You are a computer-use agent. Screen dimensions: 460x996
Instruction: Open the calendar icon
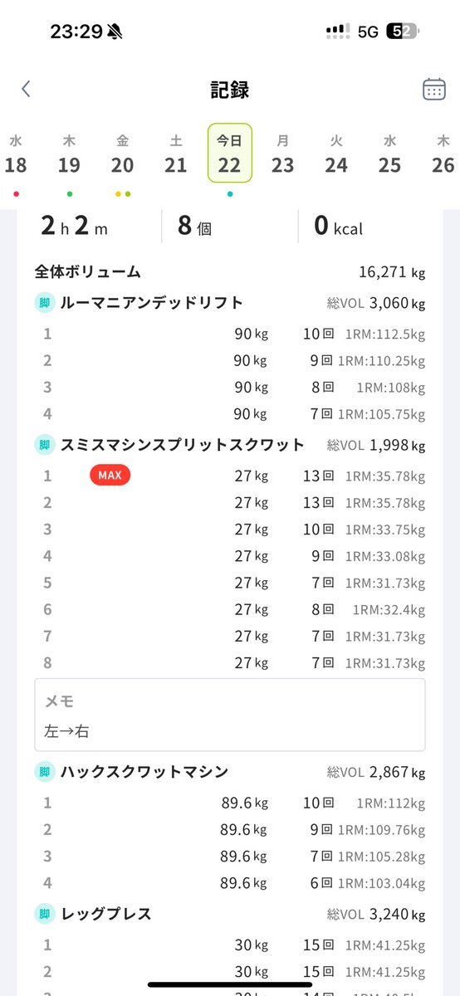(x=433, y=89)
